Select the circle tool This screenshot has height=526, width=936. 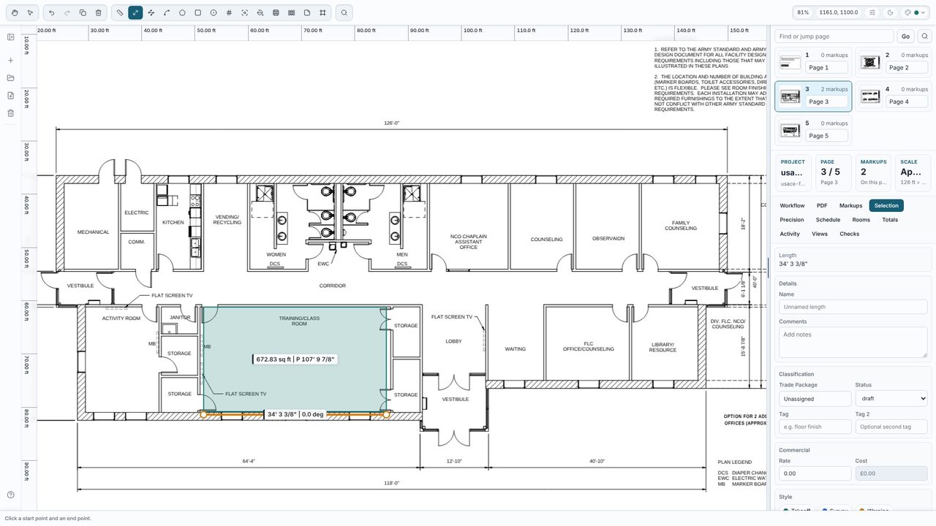[x=214, y=12]
